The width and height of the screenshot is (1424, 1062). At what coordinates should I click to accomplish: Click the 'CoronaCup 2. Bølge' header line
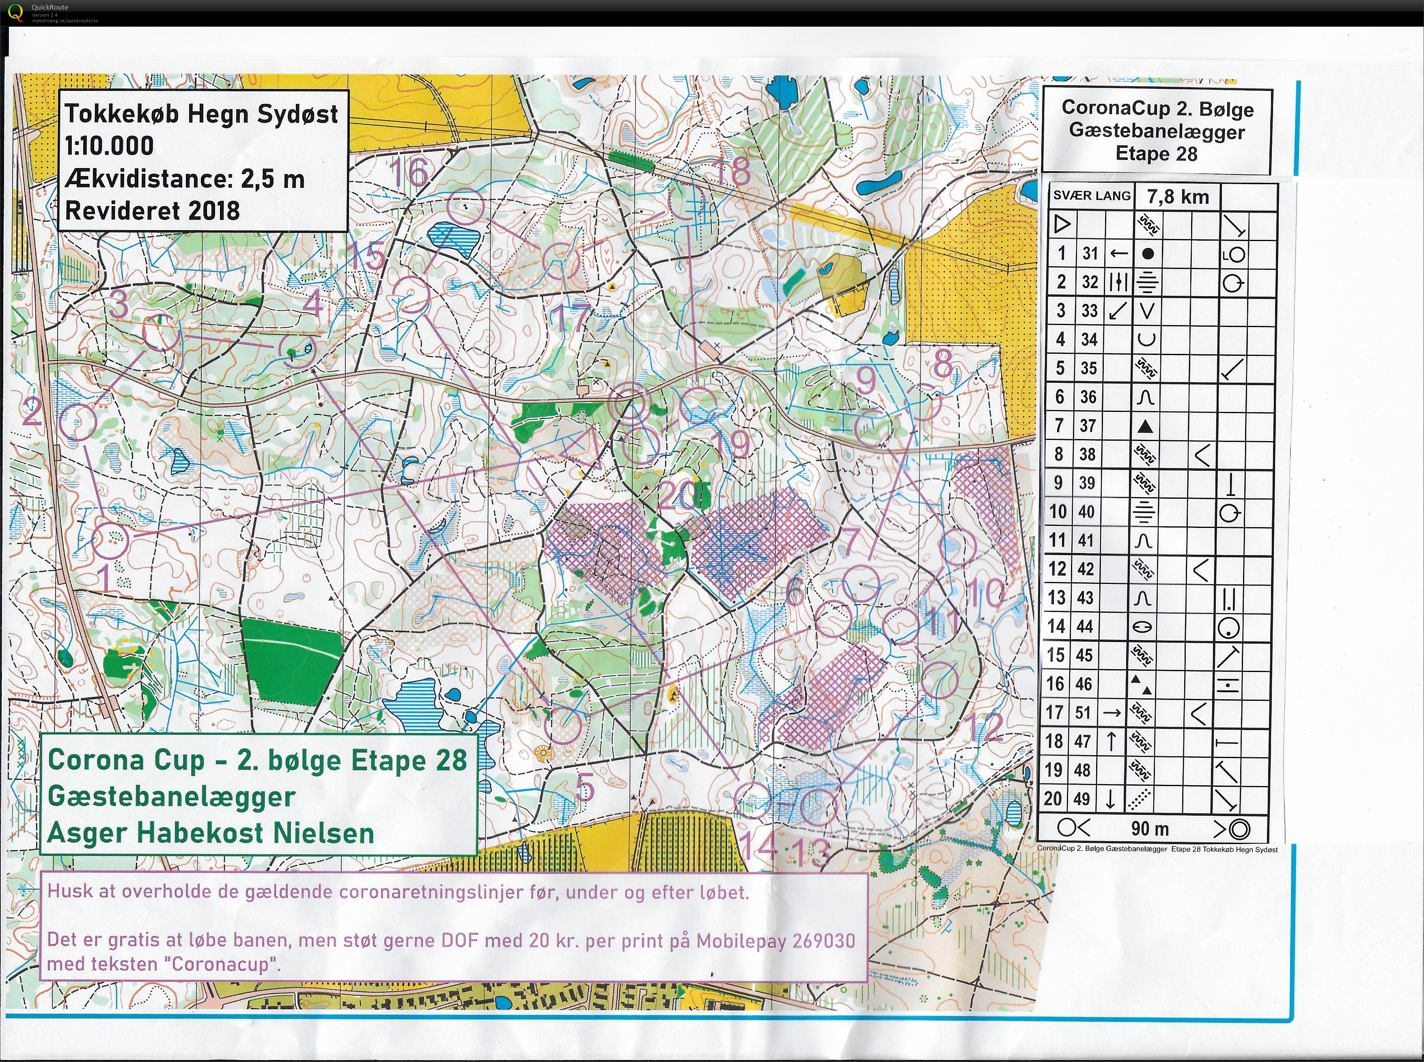point(1157,108)
